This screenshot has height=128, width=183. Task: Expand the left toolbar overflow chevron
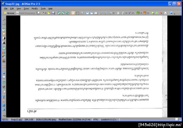(4, 116)
